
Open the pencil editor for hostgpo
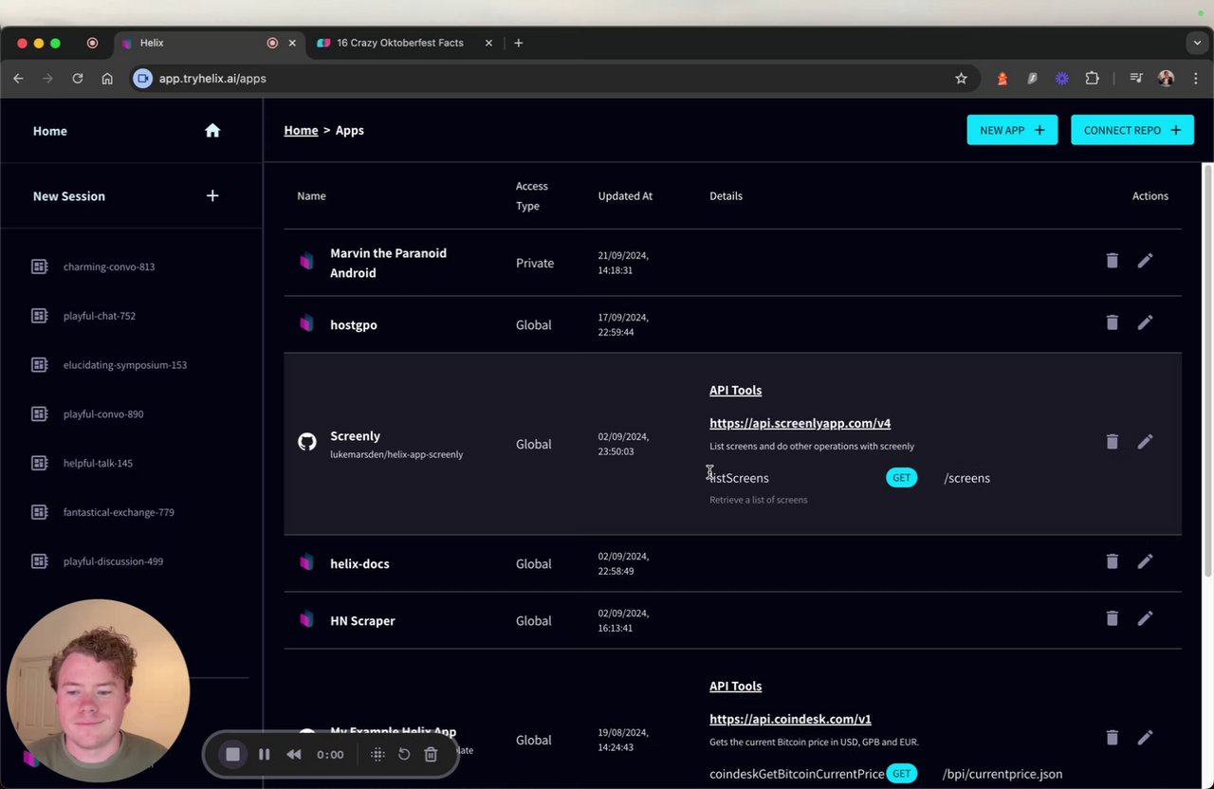tap(1145, 322)
